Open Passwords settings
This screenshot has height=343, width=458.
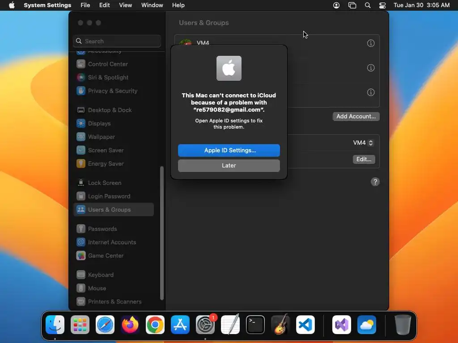click(x=114, y=229)
